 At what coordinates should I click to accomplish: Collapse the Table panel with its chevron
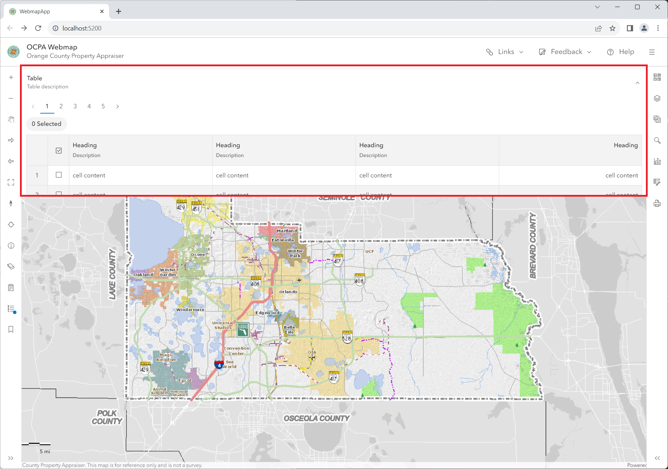[637, 83]
